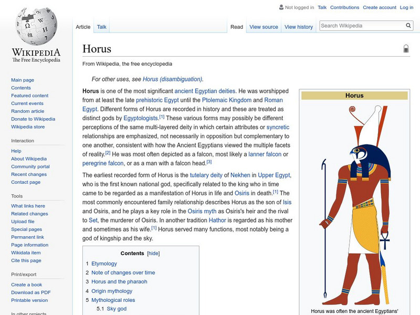Open Recent changes

coord(29,174)
